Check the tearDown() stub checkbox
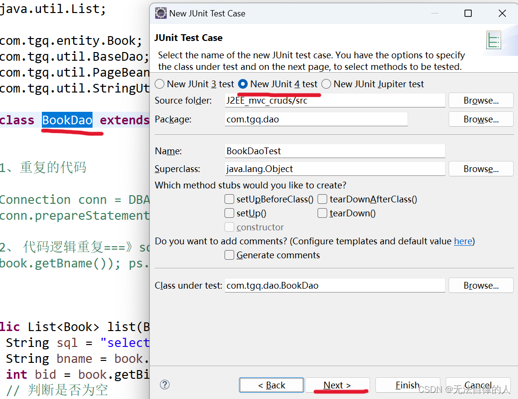The height and width of the screenshot is (399, 518). [322, 213]
